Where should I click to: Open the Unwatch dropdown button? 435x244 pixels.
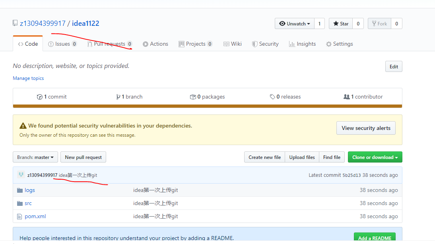click(295, 23)
